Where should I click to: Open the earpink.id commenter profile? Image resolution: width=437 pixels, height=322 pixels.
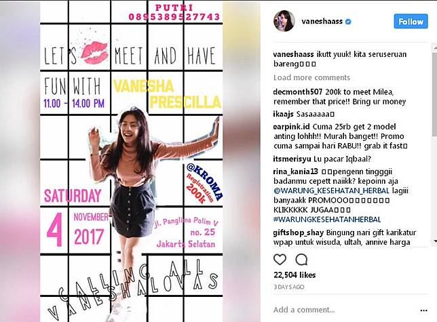(291, 127)
